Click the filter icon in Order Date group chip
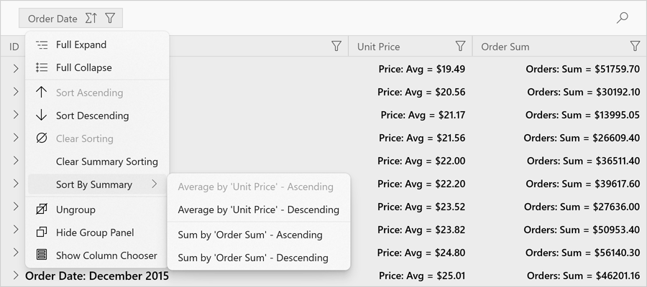This screenshot has height=287, width=647. coord(109,18)
